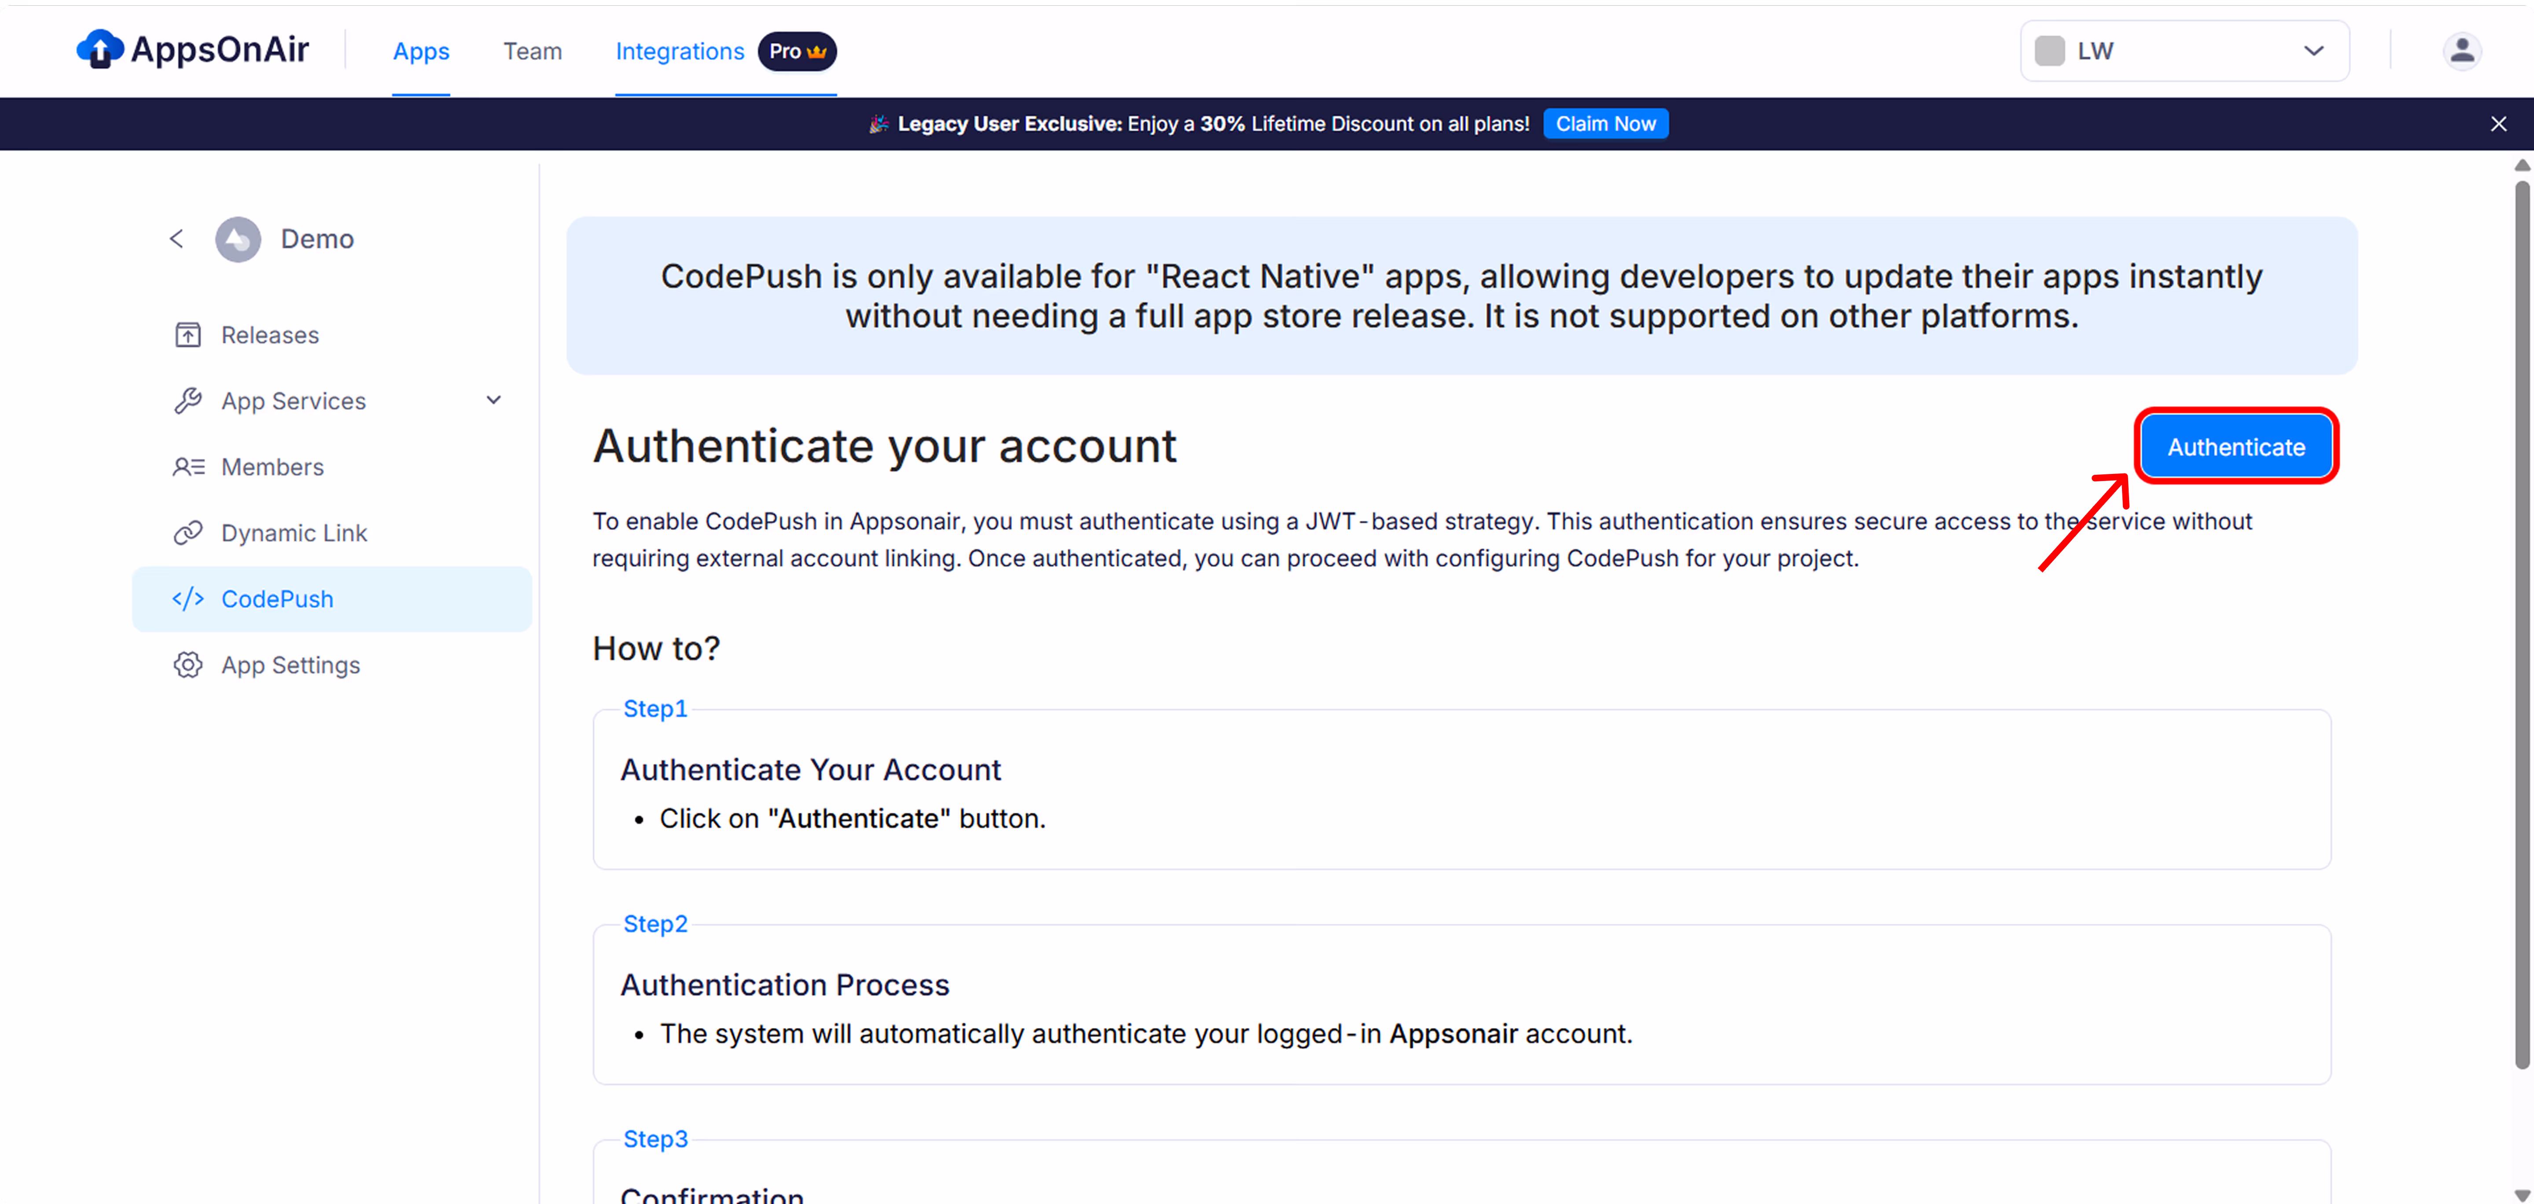2534x1204 pixels.
Task: Click the JWT-based strategy description paragraph
Action: tap(1423, 540)
